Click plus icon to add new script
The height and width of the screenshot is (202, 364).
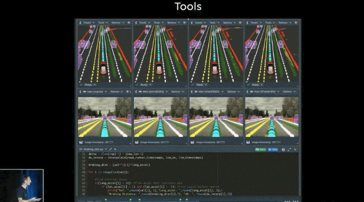coord(115,149)
